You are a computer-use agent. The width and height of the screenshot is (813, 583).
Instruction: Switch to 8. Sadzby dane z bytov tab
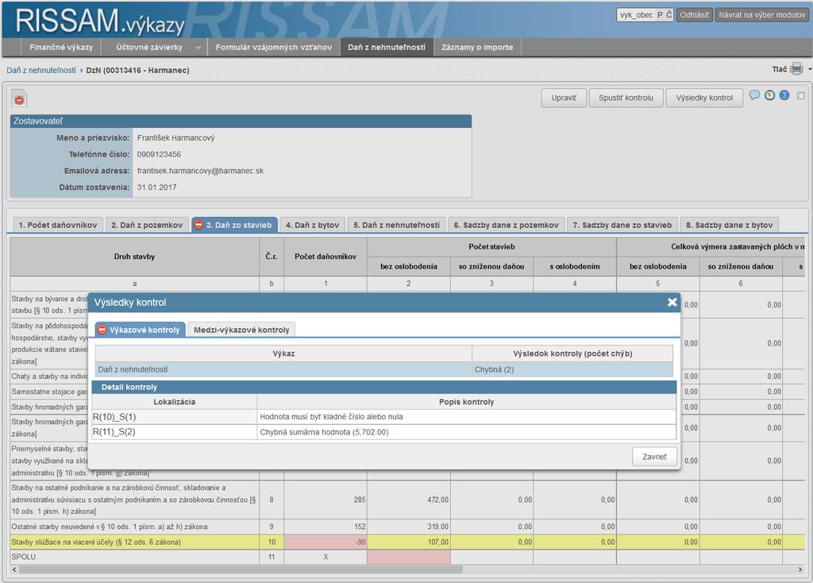click(x=729, y=225)
